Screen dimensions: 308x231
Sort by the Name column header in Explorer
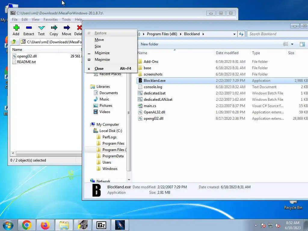(175, 53)
